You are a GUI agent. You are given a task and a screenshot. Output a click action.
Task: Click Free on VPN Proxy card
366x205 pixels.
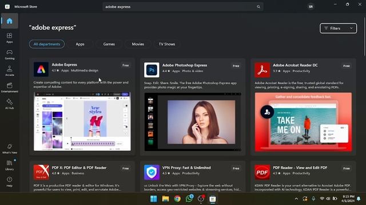pyautogui.click(x=236, y=169)
